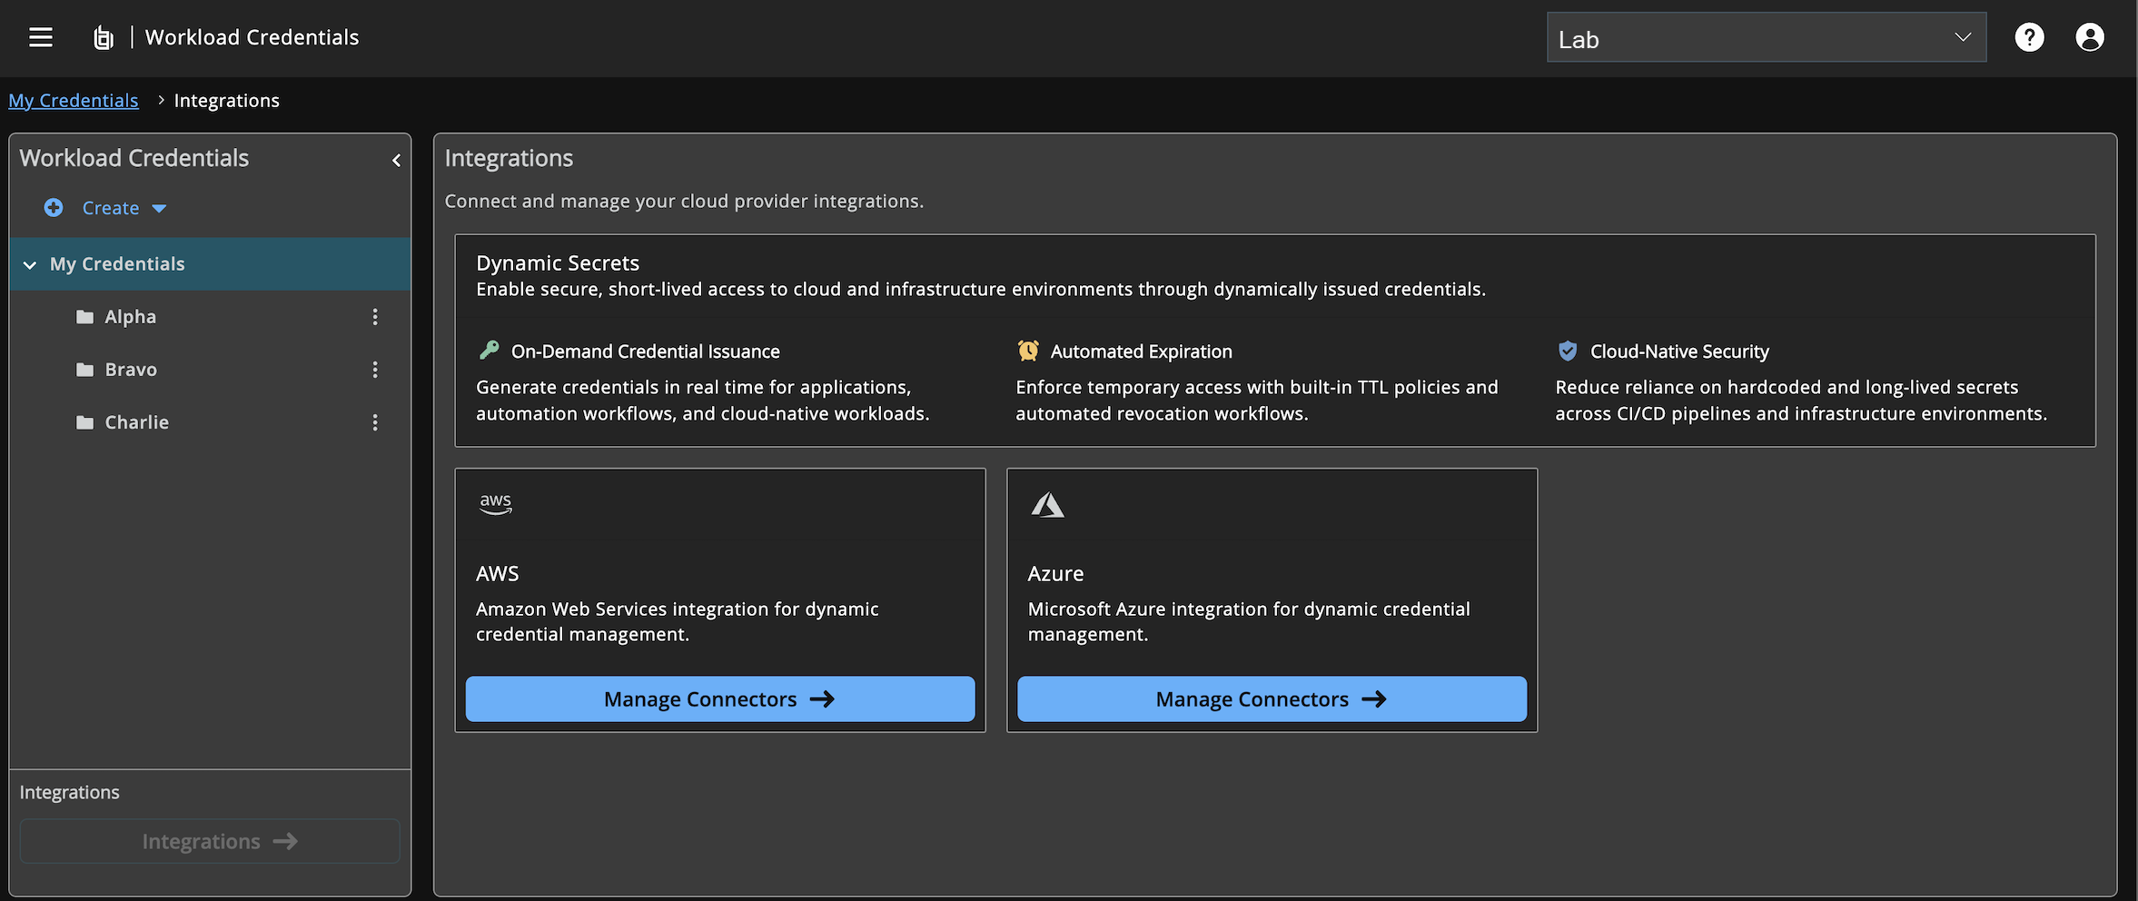Image resolution: width=2138 pixels, height=901 pixels.
Task: Click the Azure card title
Action: point(1056,574)
